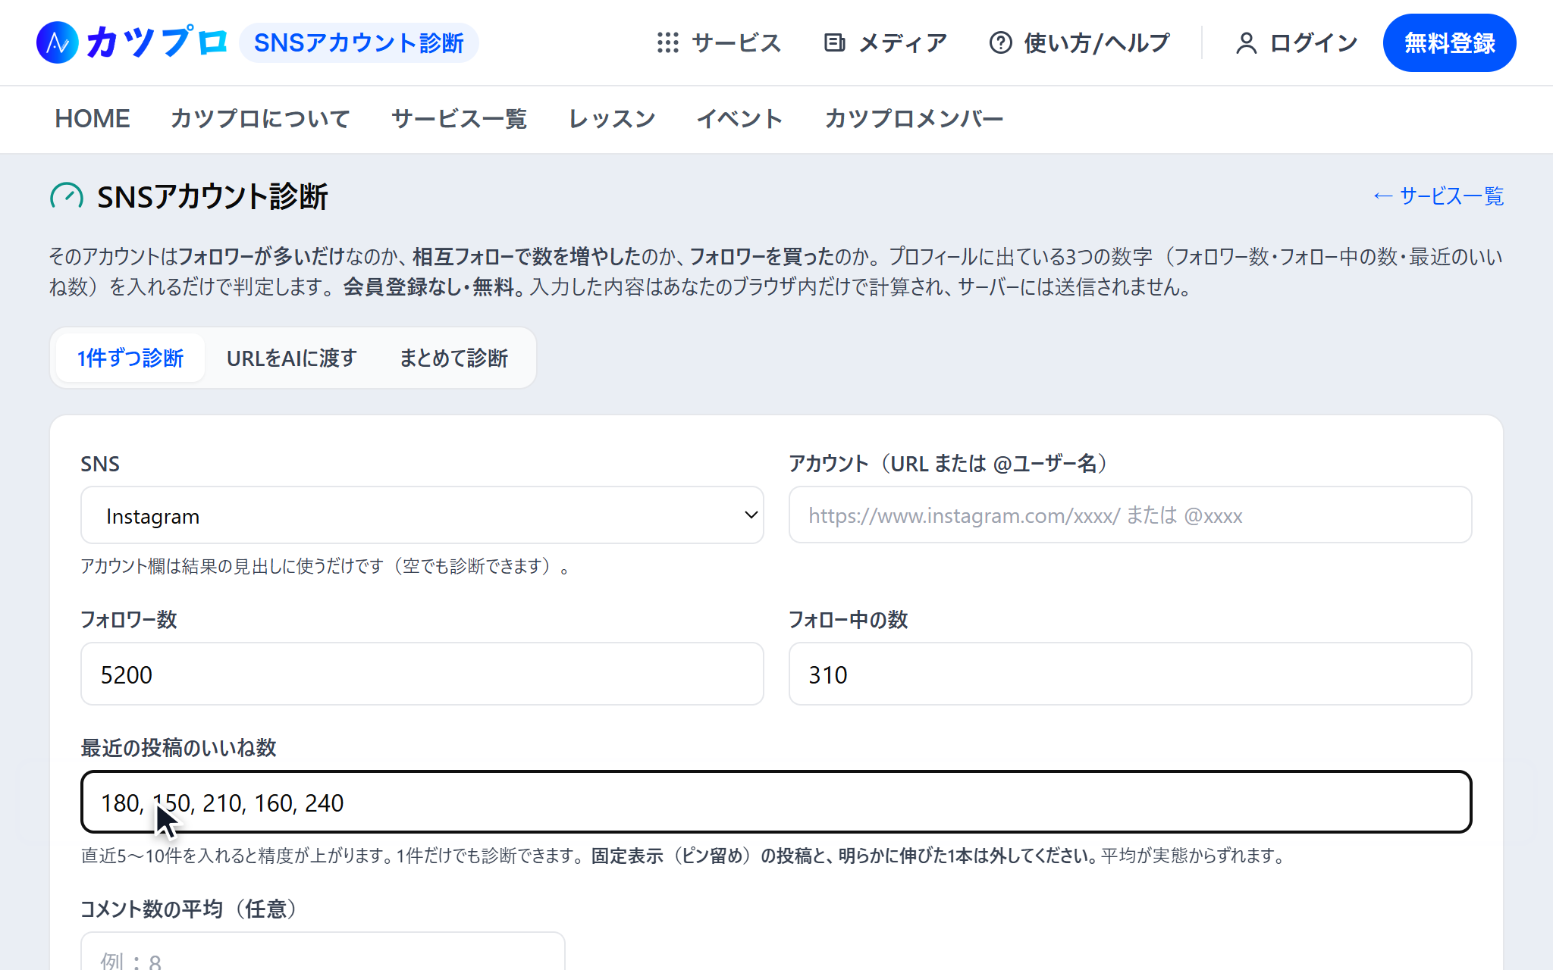Open カツプロメンバー navigation item

[914, 119]
